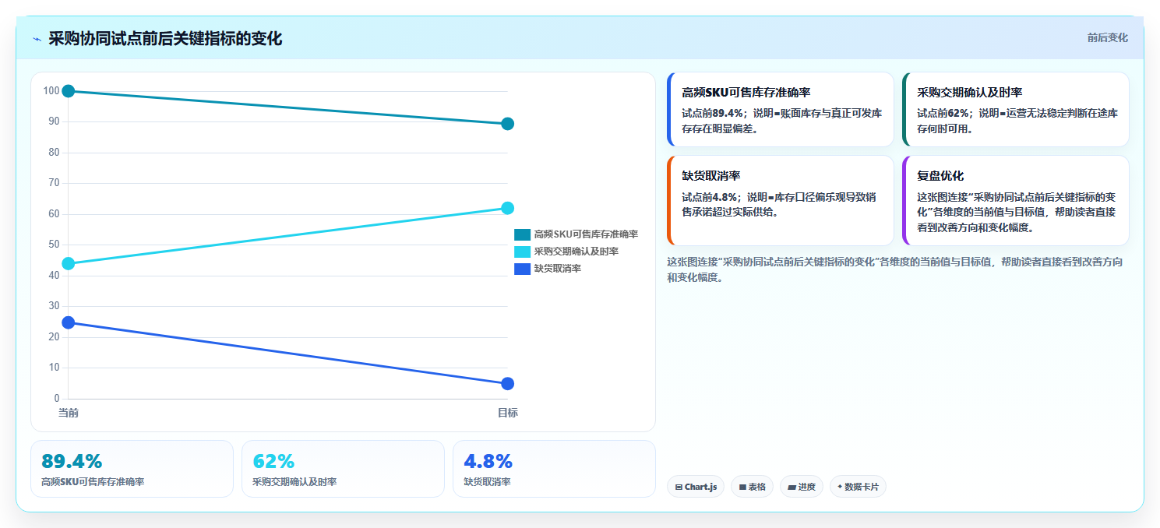Click the Chart.js tag button
Viewport: 1160px width, 528px height.
tap(696, 487)
